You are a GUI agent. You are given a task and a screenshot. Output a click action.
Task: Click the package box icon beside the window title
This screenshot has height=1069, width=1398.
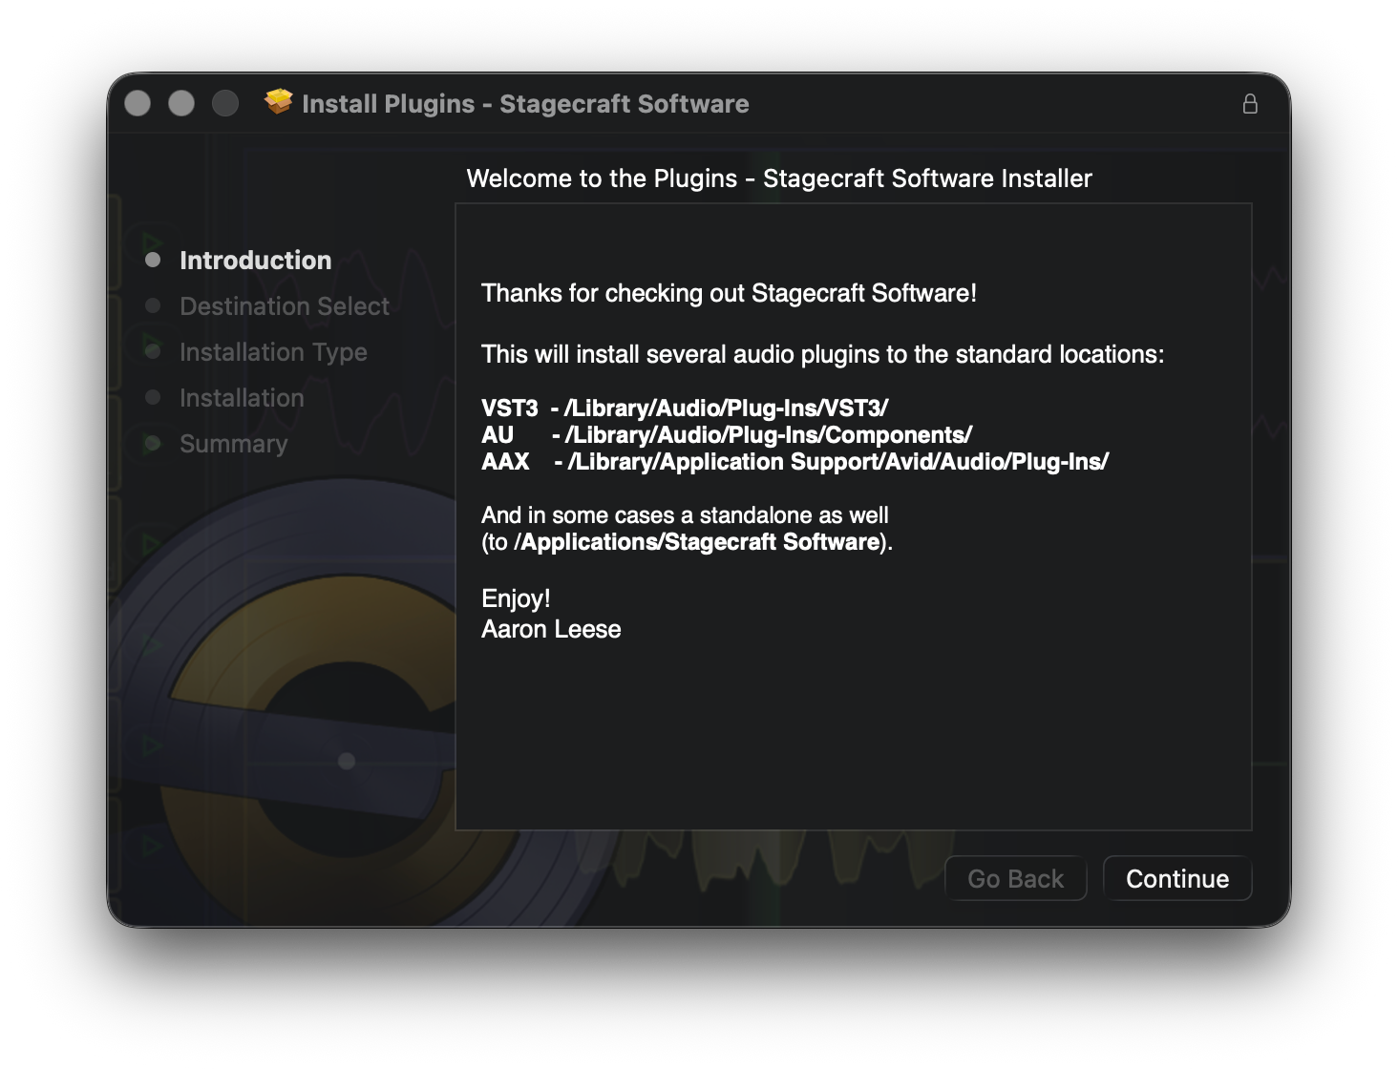pos(279,102)
